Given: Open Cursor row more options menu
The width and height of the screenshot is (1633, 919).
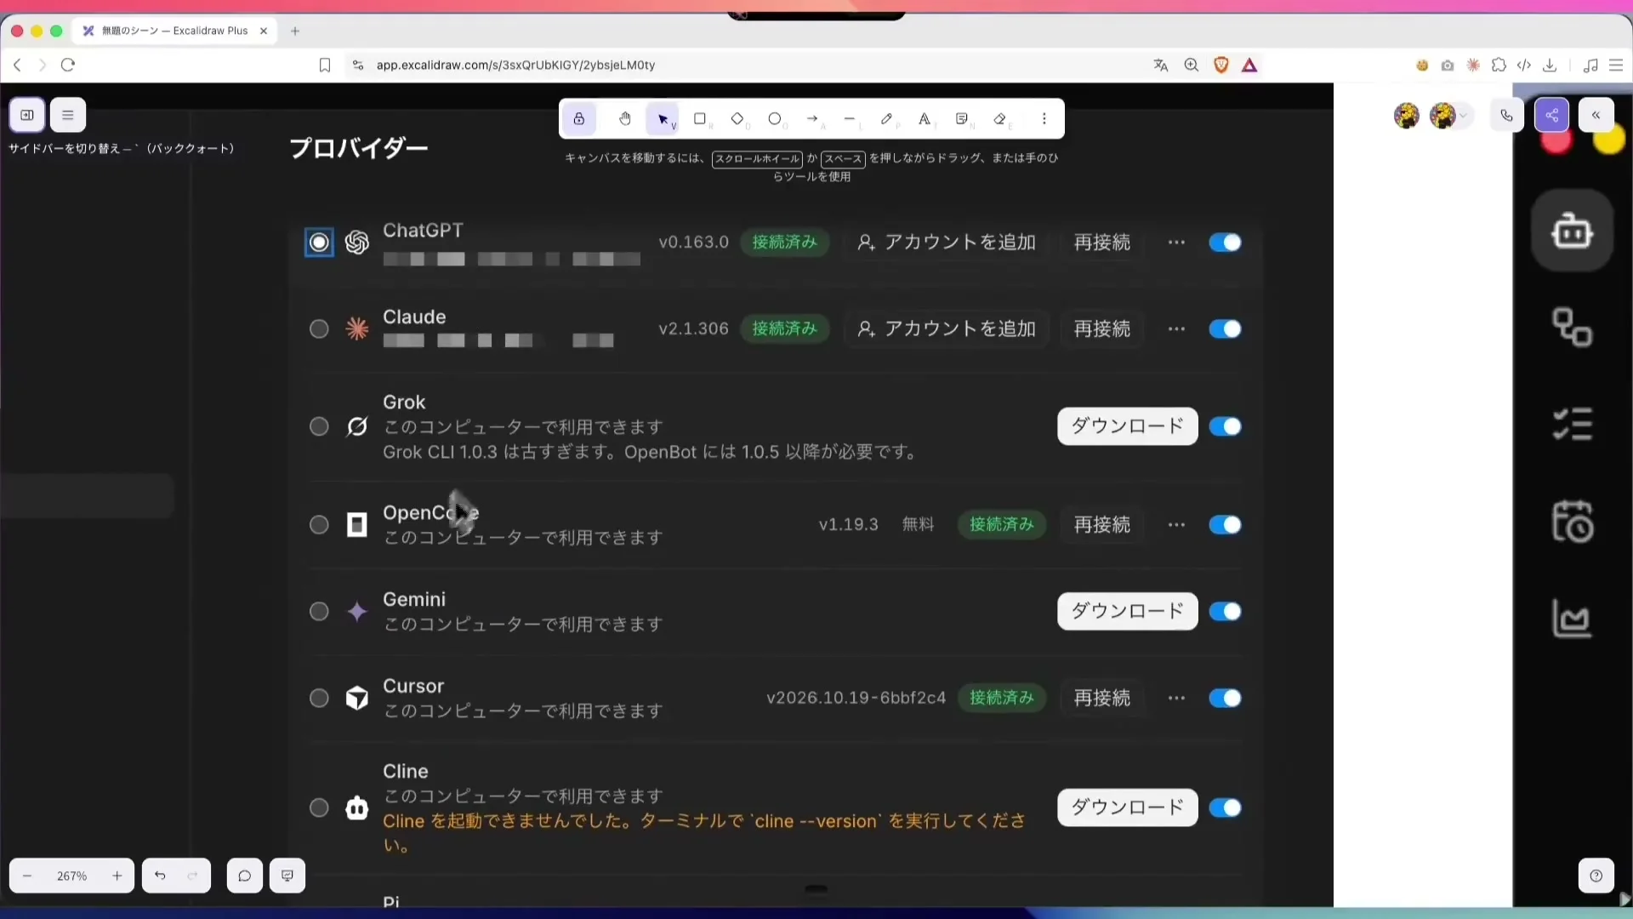Looking at the screenshot, I should coord(1176,699).
